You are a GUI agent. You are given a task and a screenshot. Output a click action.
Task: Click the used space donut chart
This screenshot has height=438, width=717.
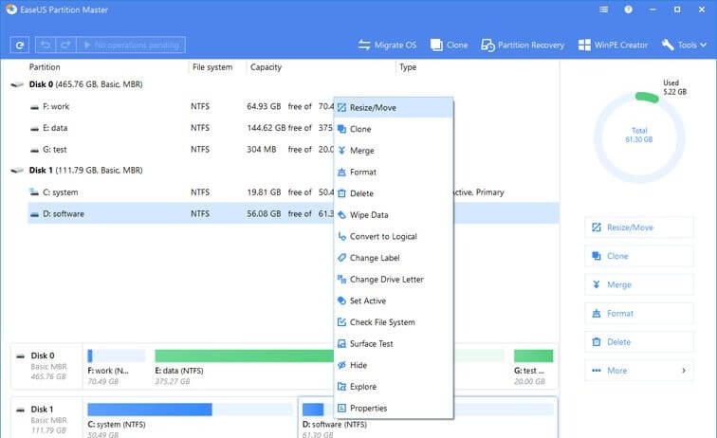[639, 137]
